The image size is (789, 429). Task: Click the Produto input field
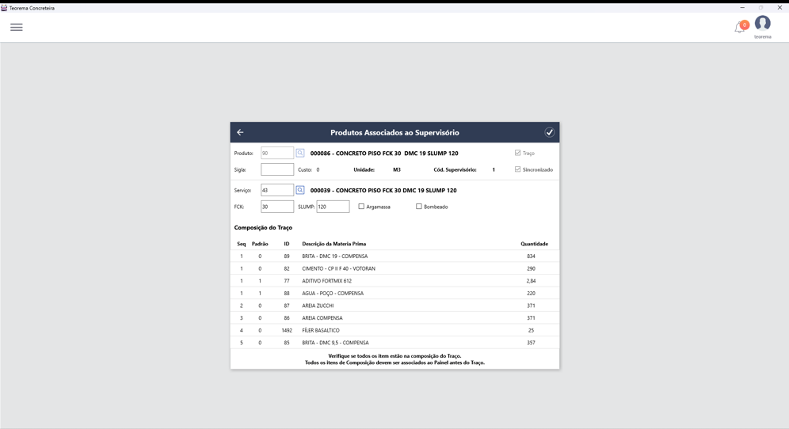click(277, 153)
